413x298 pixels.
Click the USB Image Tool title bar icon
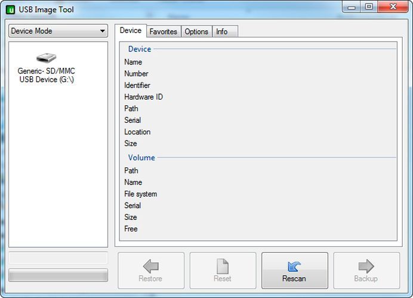pos(11,10)
